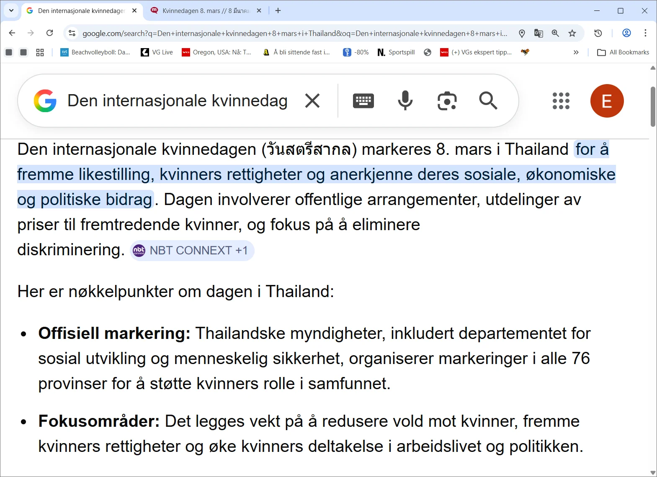Click the scrollbar up arrow
Viewport: 657px width, 477px height.
(x=653, y=68)
